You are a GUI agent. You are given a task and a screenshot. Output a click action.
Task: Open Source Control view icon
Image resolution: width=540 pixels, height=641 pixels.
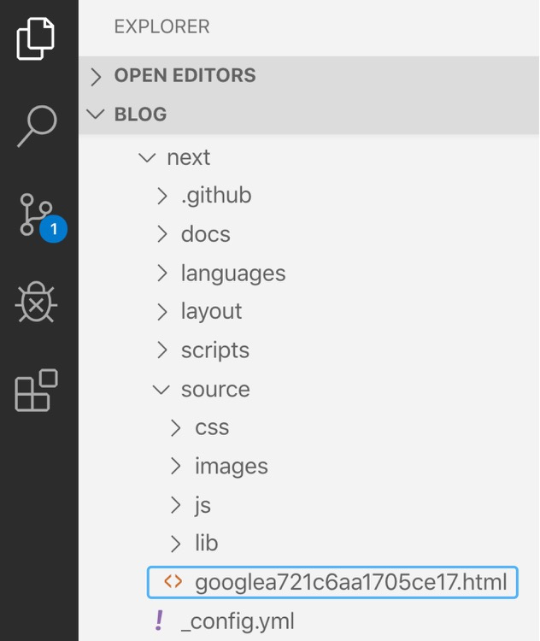(38, 215)
